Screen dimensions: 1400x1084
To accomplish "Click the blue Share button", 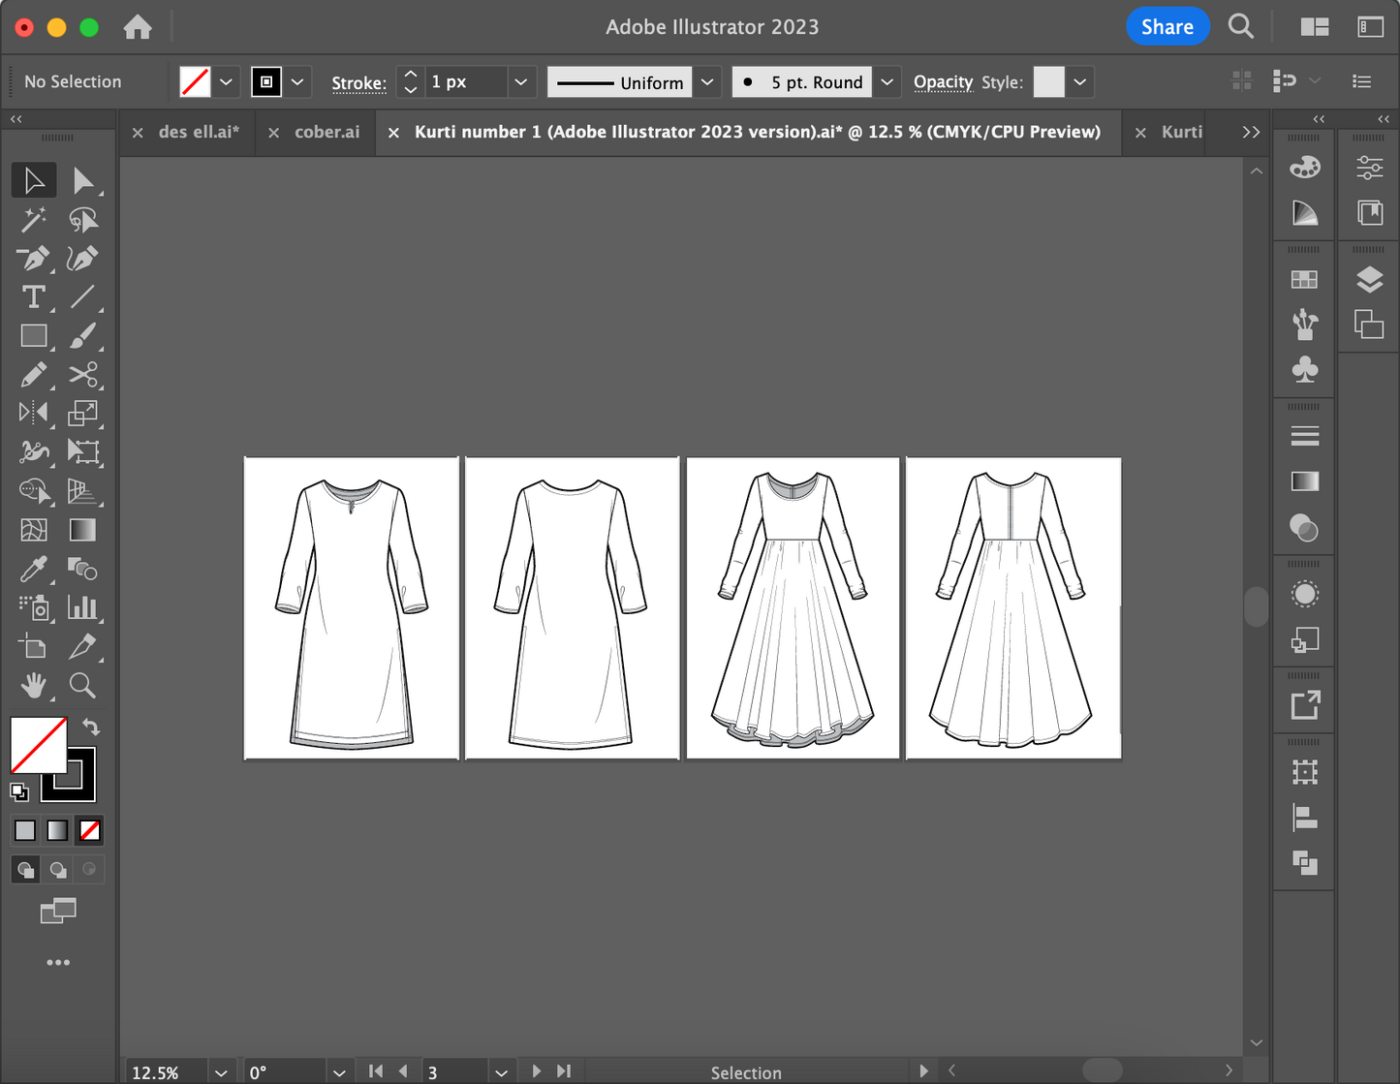I will coord(1167,26).
